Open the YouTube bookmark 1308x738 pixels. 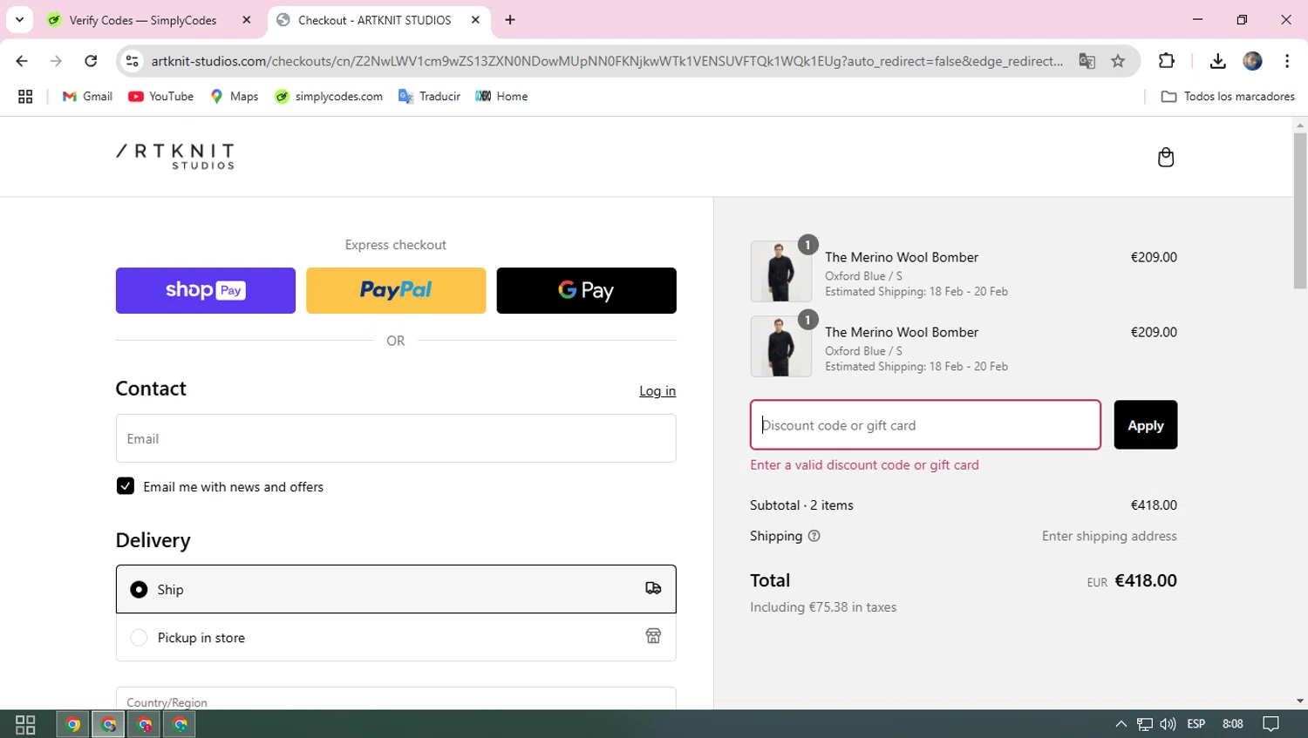(161, 97)
